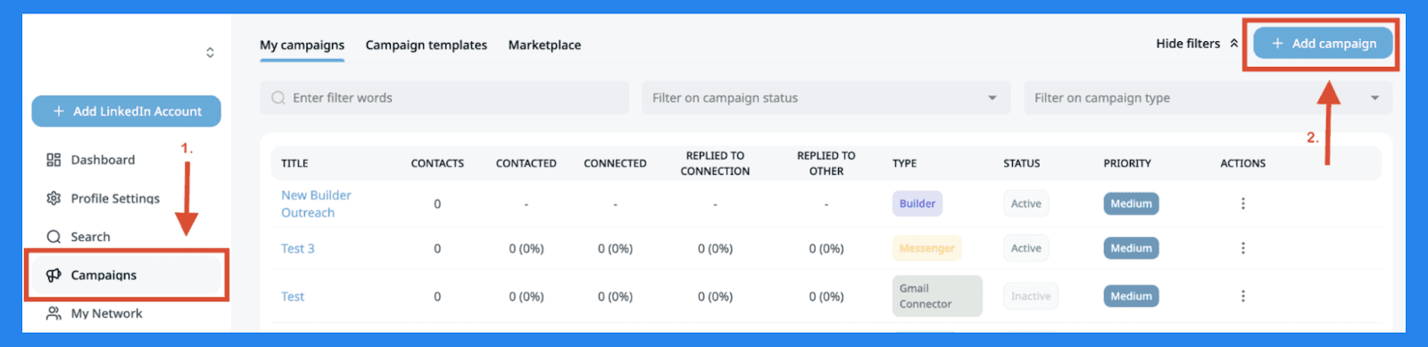This screenshot has width=1428, height=347.
Task: Click the Add LinkedIn Account button
Action: click(126, 111)
